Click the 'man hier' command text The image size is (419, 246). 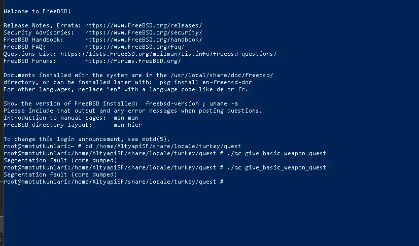coord(127,125)
